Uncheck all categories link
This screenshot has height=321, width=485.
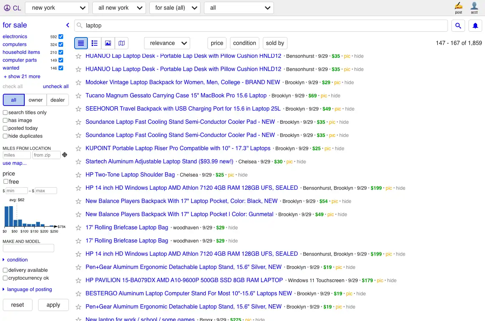pos(56,86)
